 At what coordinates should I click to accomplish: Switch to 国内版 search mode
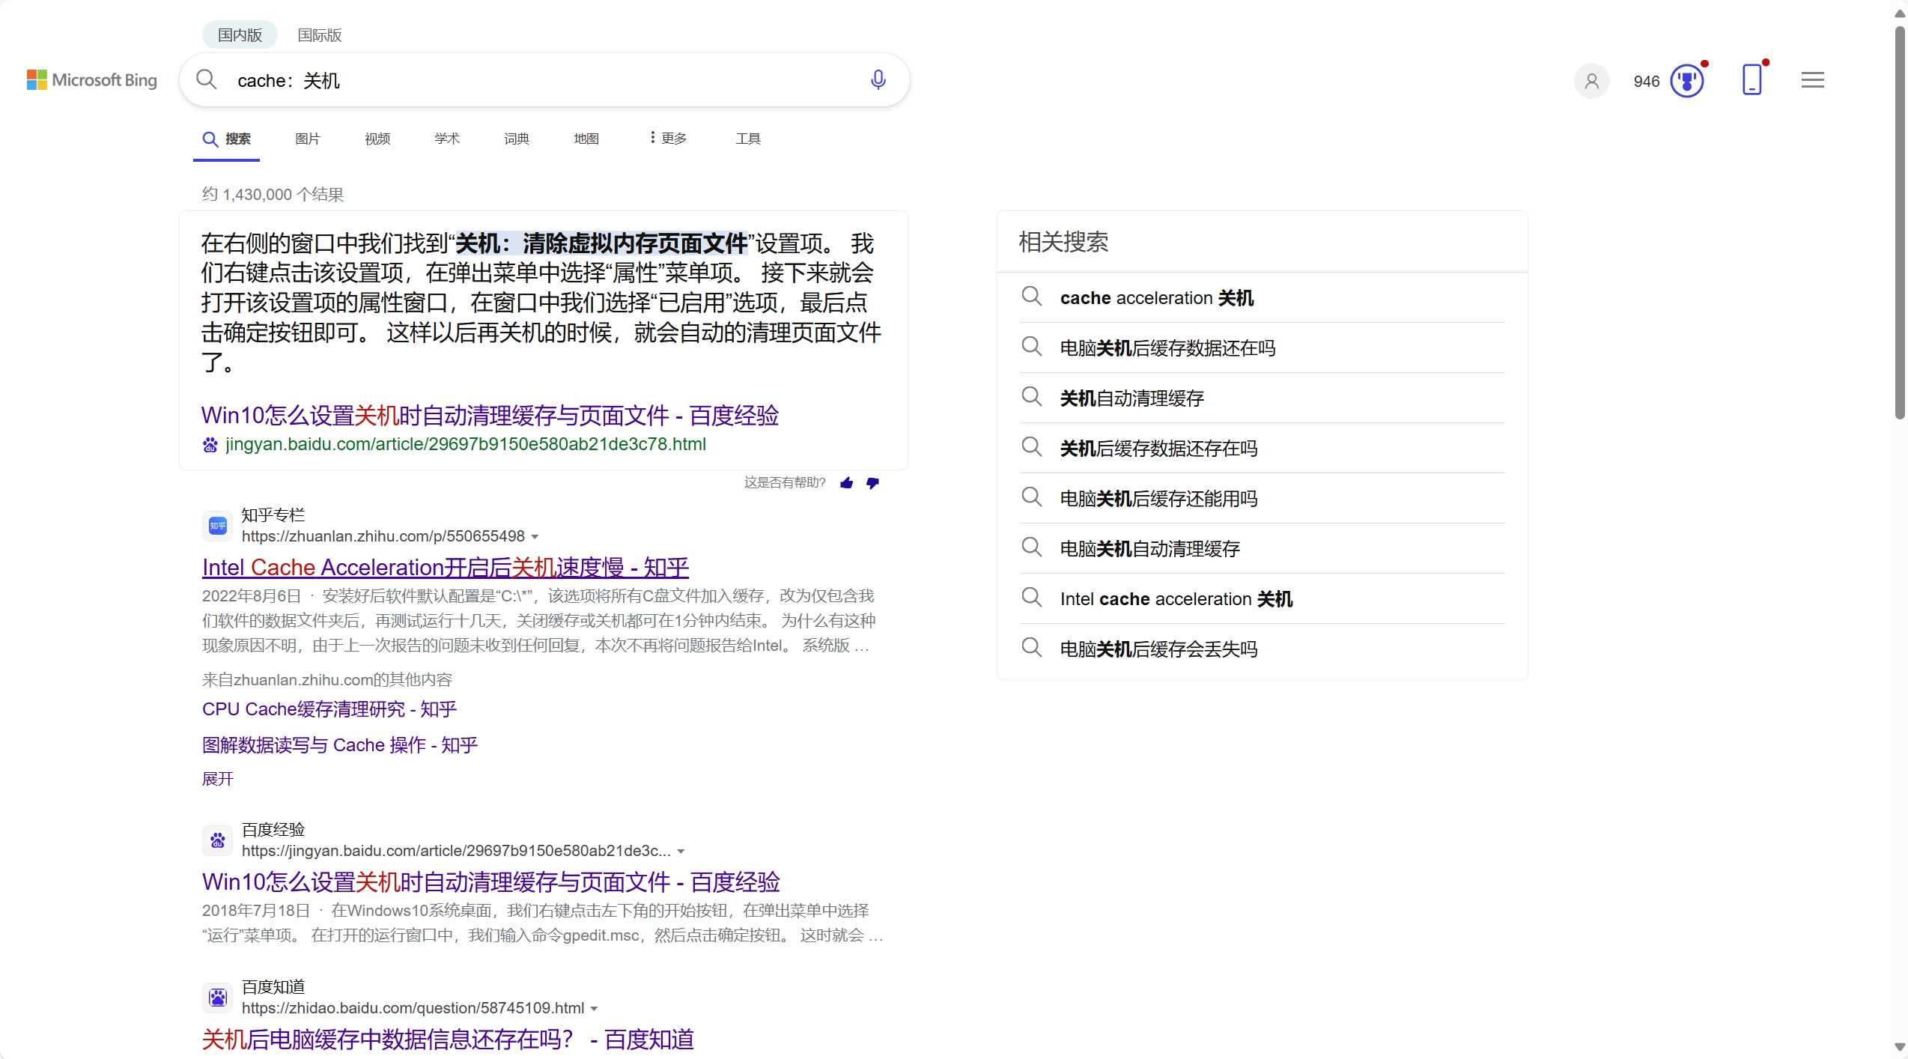click(x=240, y=34)
